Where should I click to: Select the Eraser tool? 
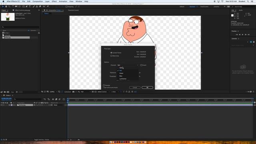click(x=40, y=6)
